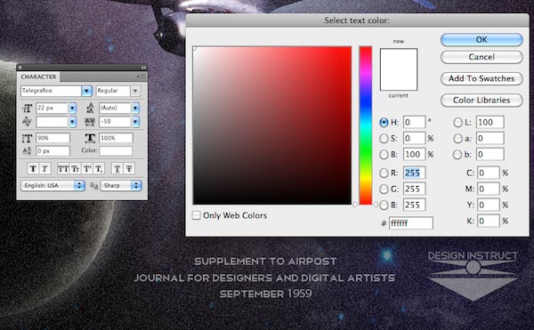The image size is (534, 330).
Task: Open the Sharp anti-aliasing dropdown
Action: coord(121,185)
